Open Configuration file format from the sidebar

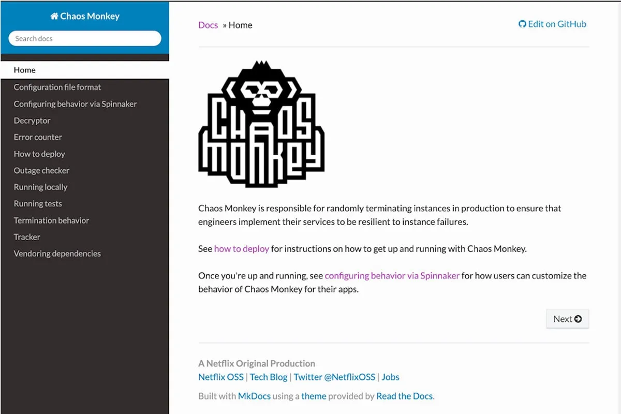pos(57,87)
